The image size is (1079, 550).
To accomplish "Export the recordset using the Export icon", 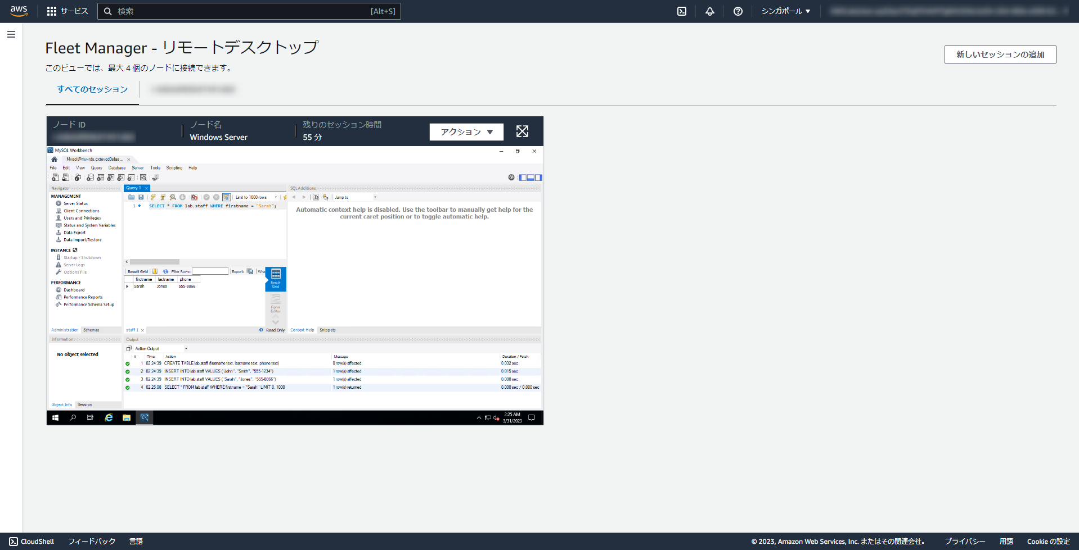I will (250, 272).
